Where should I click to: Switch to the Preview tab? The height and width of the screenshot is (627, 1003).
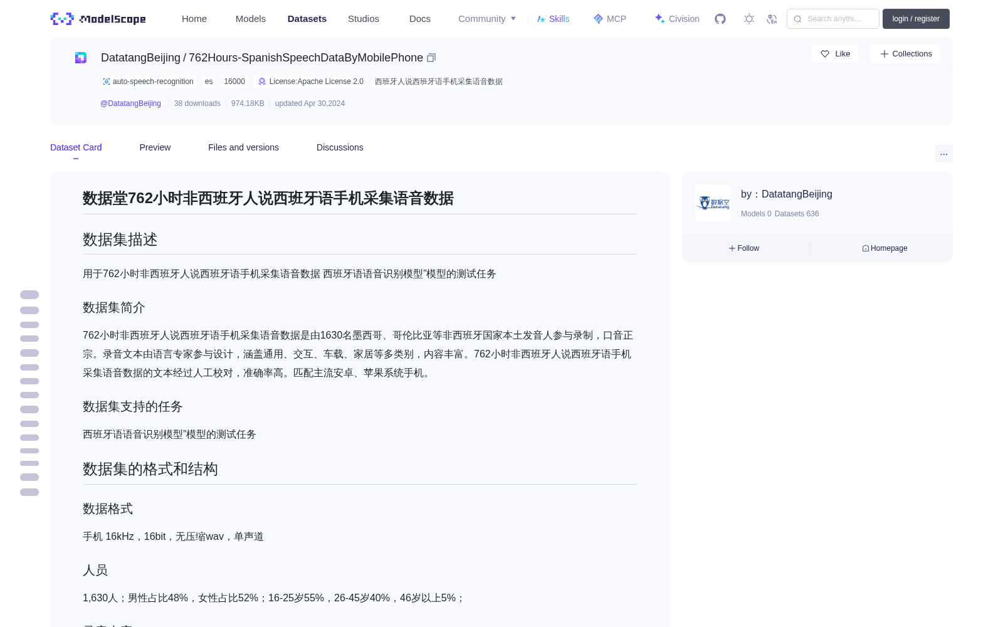point(155,147)
